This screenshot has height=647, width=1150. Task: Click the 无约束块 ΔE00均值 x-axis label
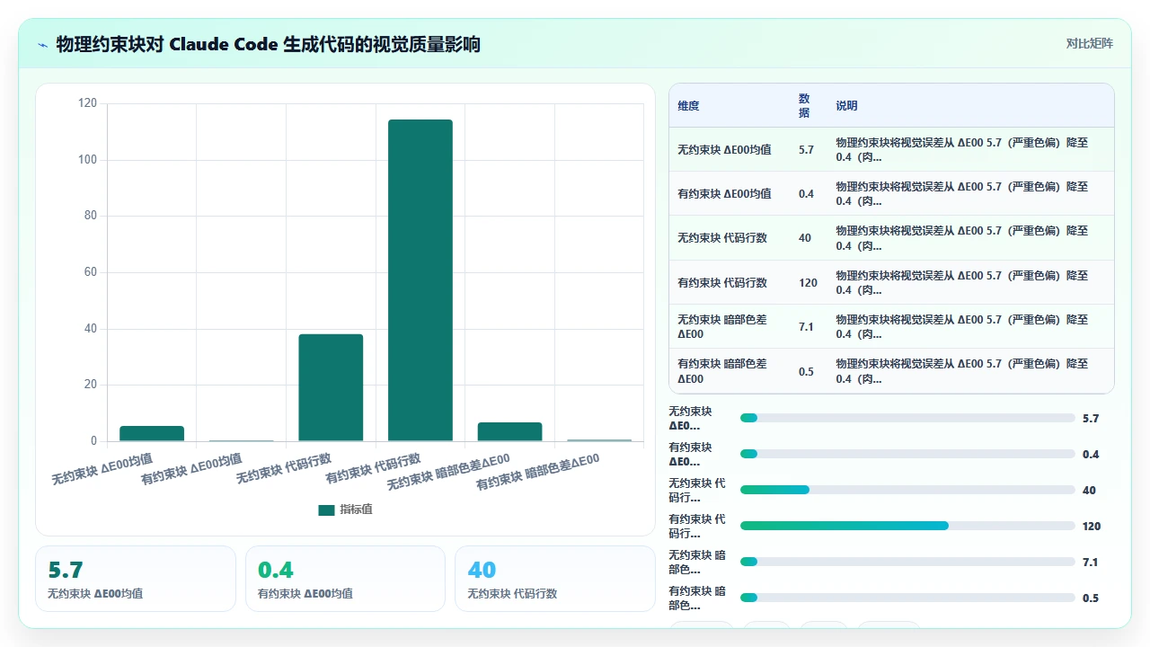point(102,468)
